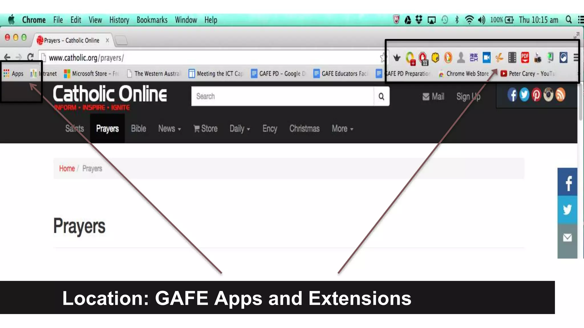Open the DuckDuckGo extension icon
Image resolution: width=584 pixels, height=328 pixels.
point(448,58)
